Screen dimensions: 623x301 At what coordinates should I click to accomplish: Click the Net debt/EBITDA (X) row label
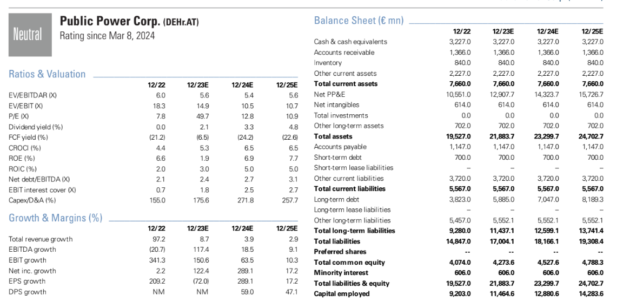(39, 179)
